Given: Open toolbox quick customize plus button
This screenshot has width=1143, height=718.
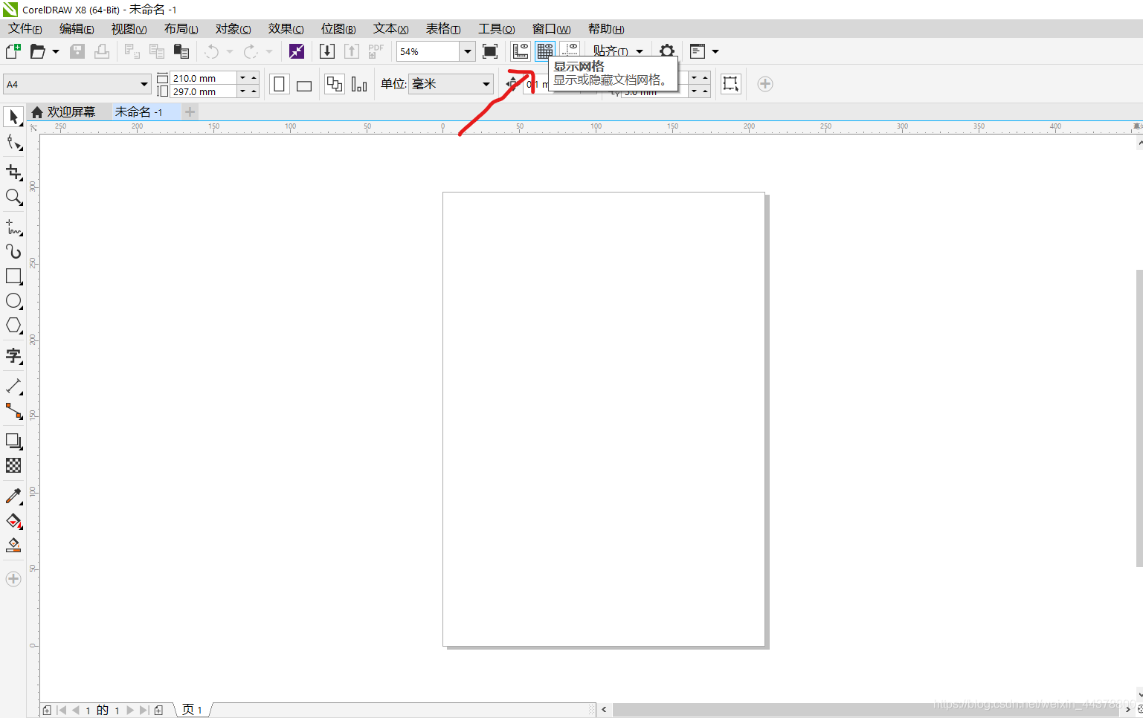Looking at the screenshot, I should [x=13, y=578].
